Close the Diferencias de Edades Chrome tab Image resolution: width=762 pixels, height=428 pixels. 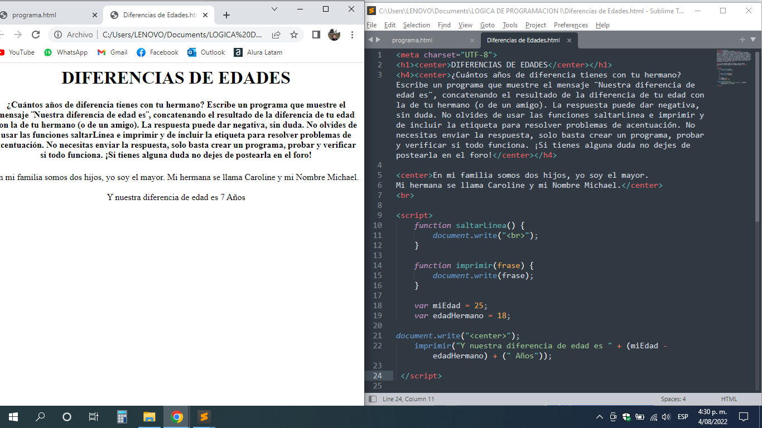coord(206,15)
